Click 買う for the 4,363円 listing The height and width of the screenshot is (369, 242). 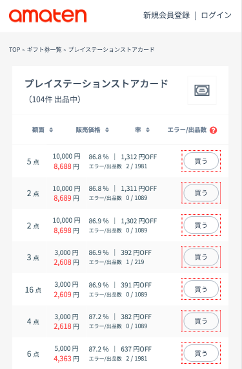[201, 353]
